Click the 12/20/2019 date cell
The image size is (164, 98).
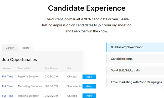(51, 86)
